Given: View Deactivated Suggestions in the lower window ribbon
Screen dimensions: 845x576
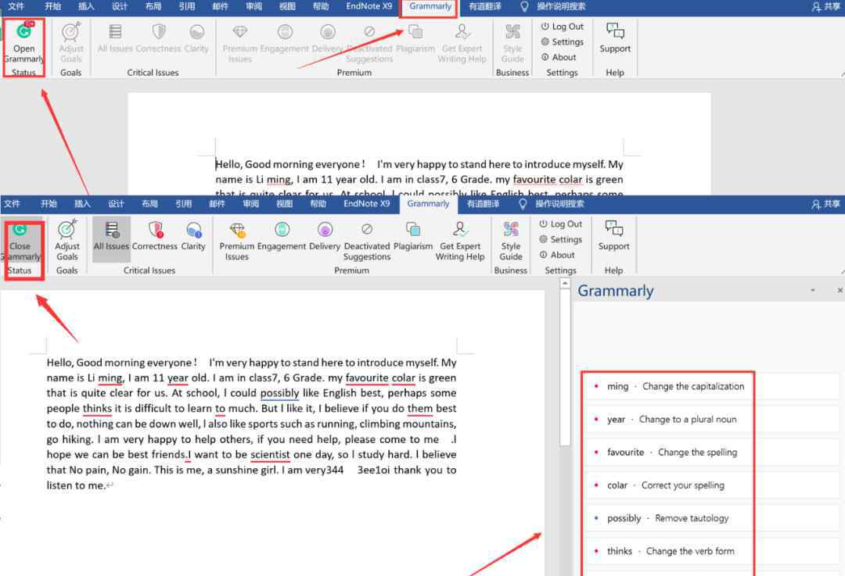Looking at the screenshot, I should click(367, 241).
